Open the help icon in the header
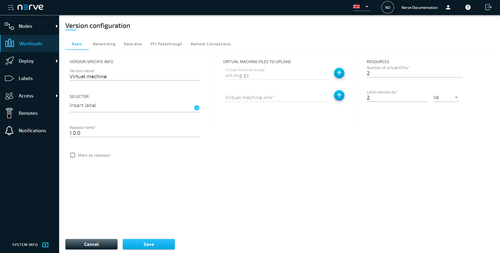The height and width of the screenshot is (253, 500). pos(468,7)
